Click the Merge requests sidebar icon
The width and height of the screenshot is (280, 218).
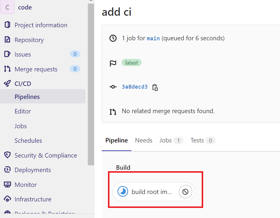[7, 69]
